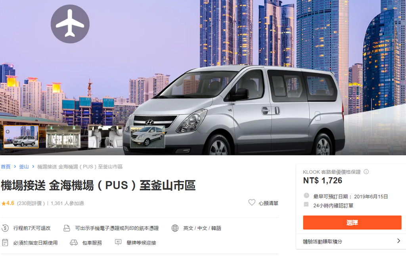Open the price guarantee info icon

click(366, 172)
